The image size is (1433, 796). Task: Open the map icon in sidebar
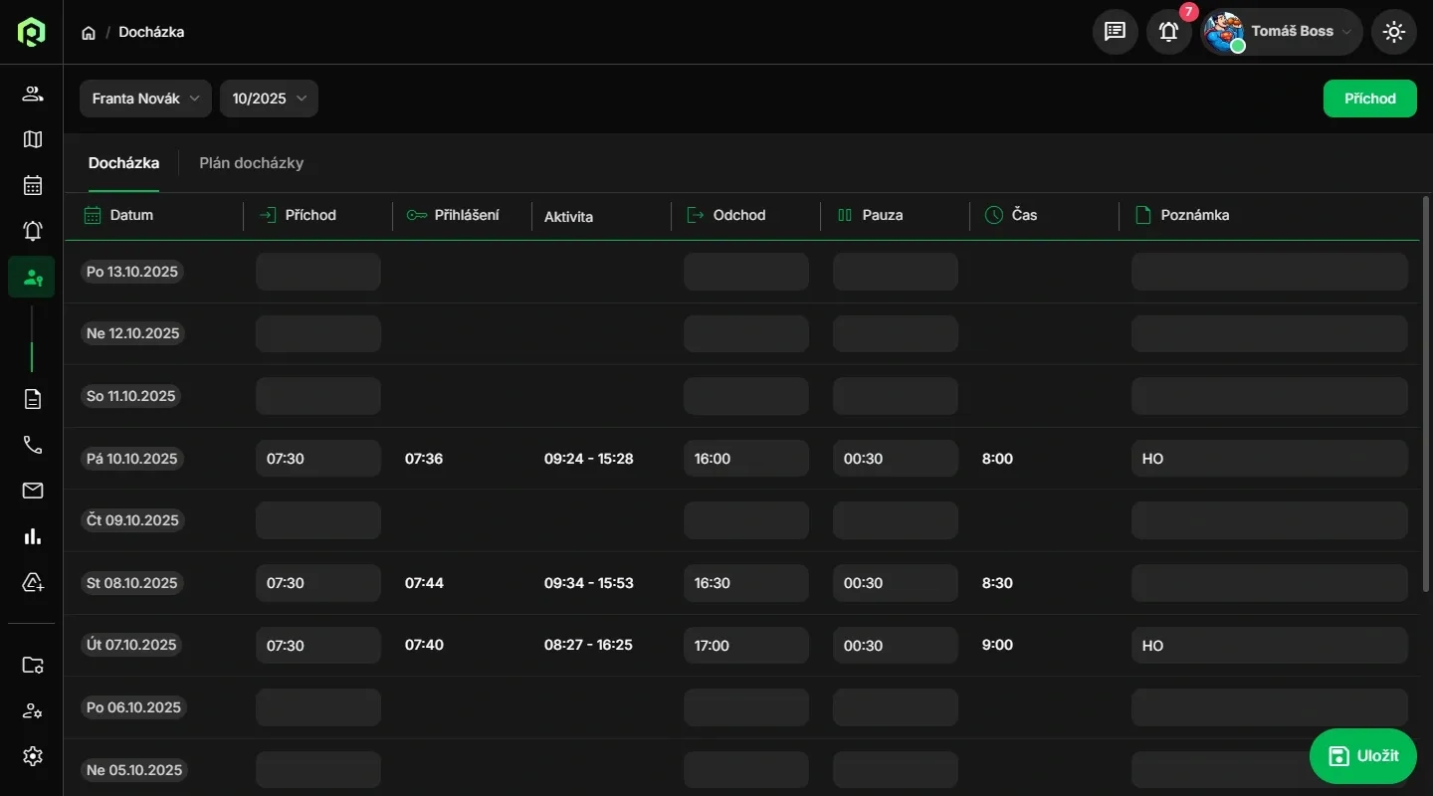click(32, 139)
